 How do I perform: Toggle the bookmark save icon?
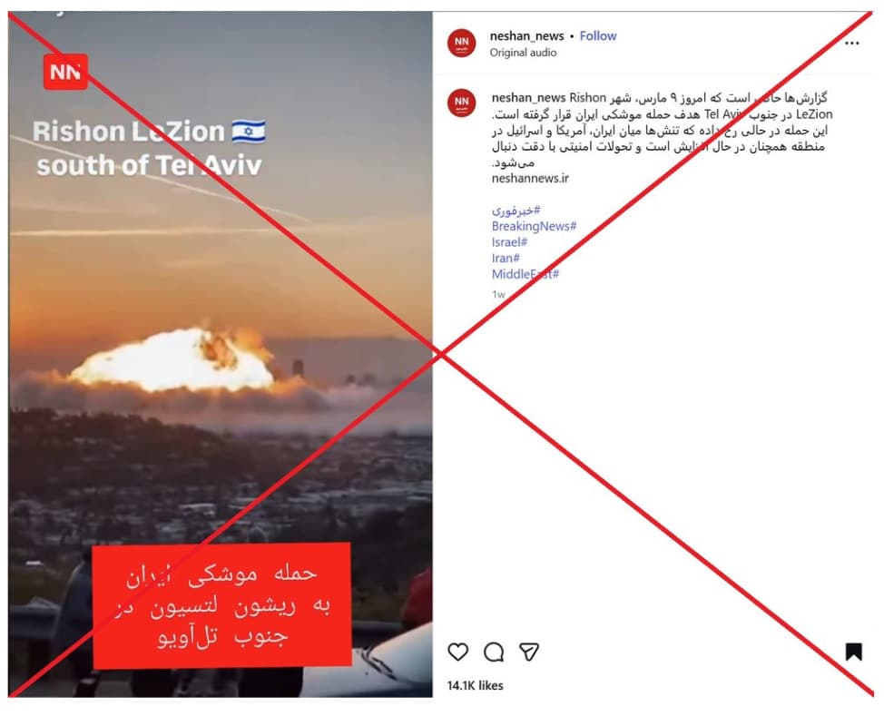[x=853, y=652]
